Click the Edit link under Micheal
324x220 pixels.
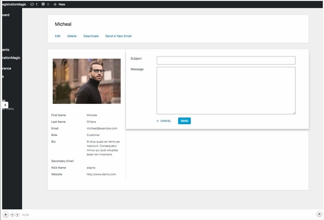click(57, 36)
